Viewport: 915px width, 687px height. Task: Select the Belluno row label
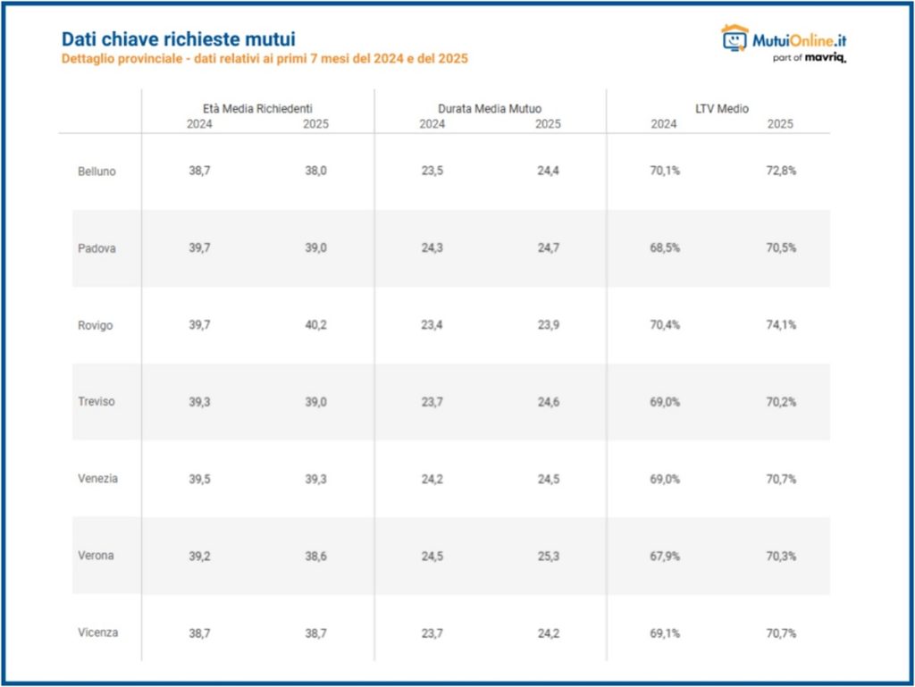97,172
